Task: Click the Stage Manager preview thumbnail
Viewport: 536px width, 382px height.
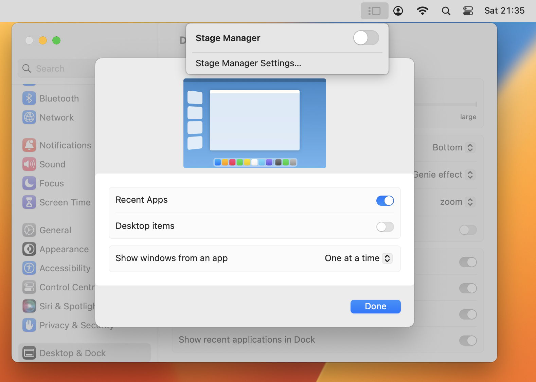Action: coord(254,123)
